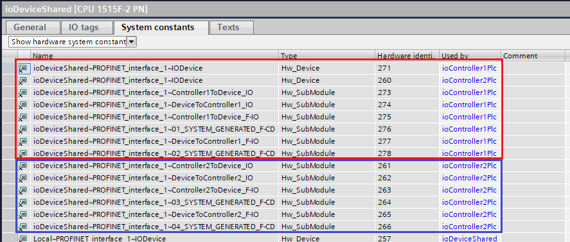Follow ioController2Plc link in row 264
The width and height of the screenshot is (570, 242).
(469, 202)
